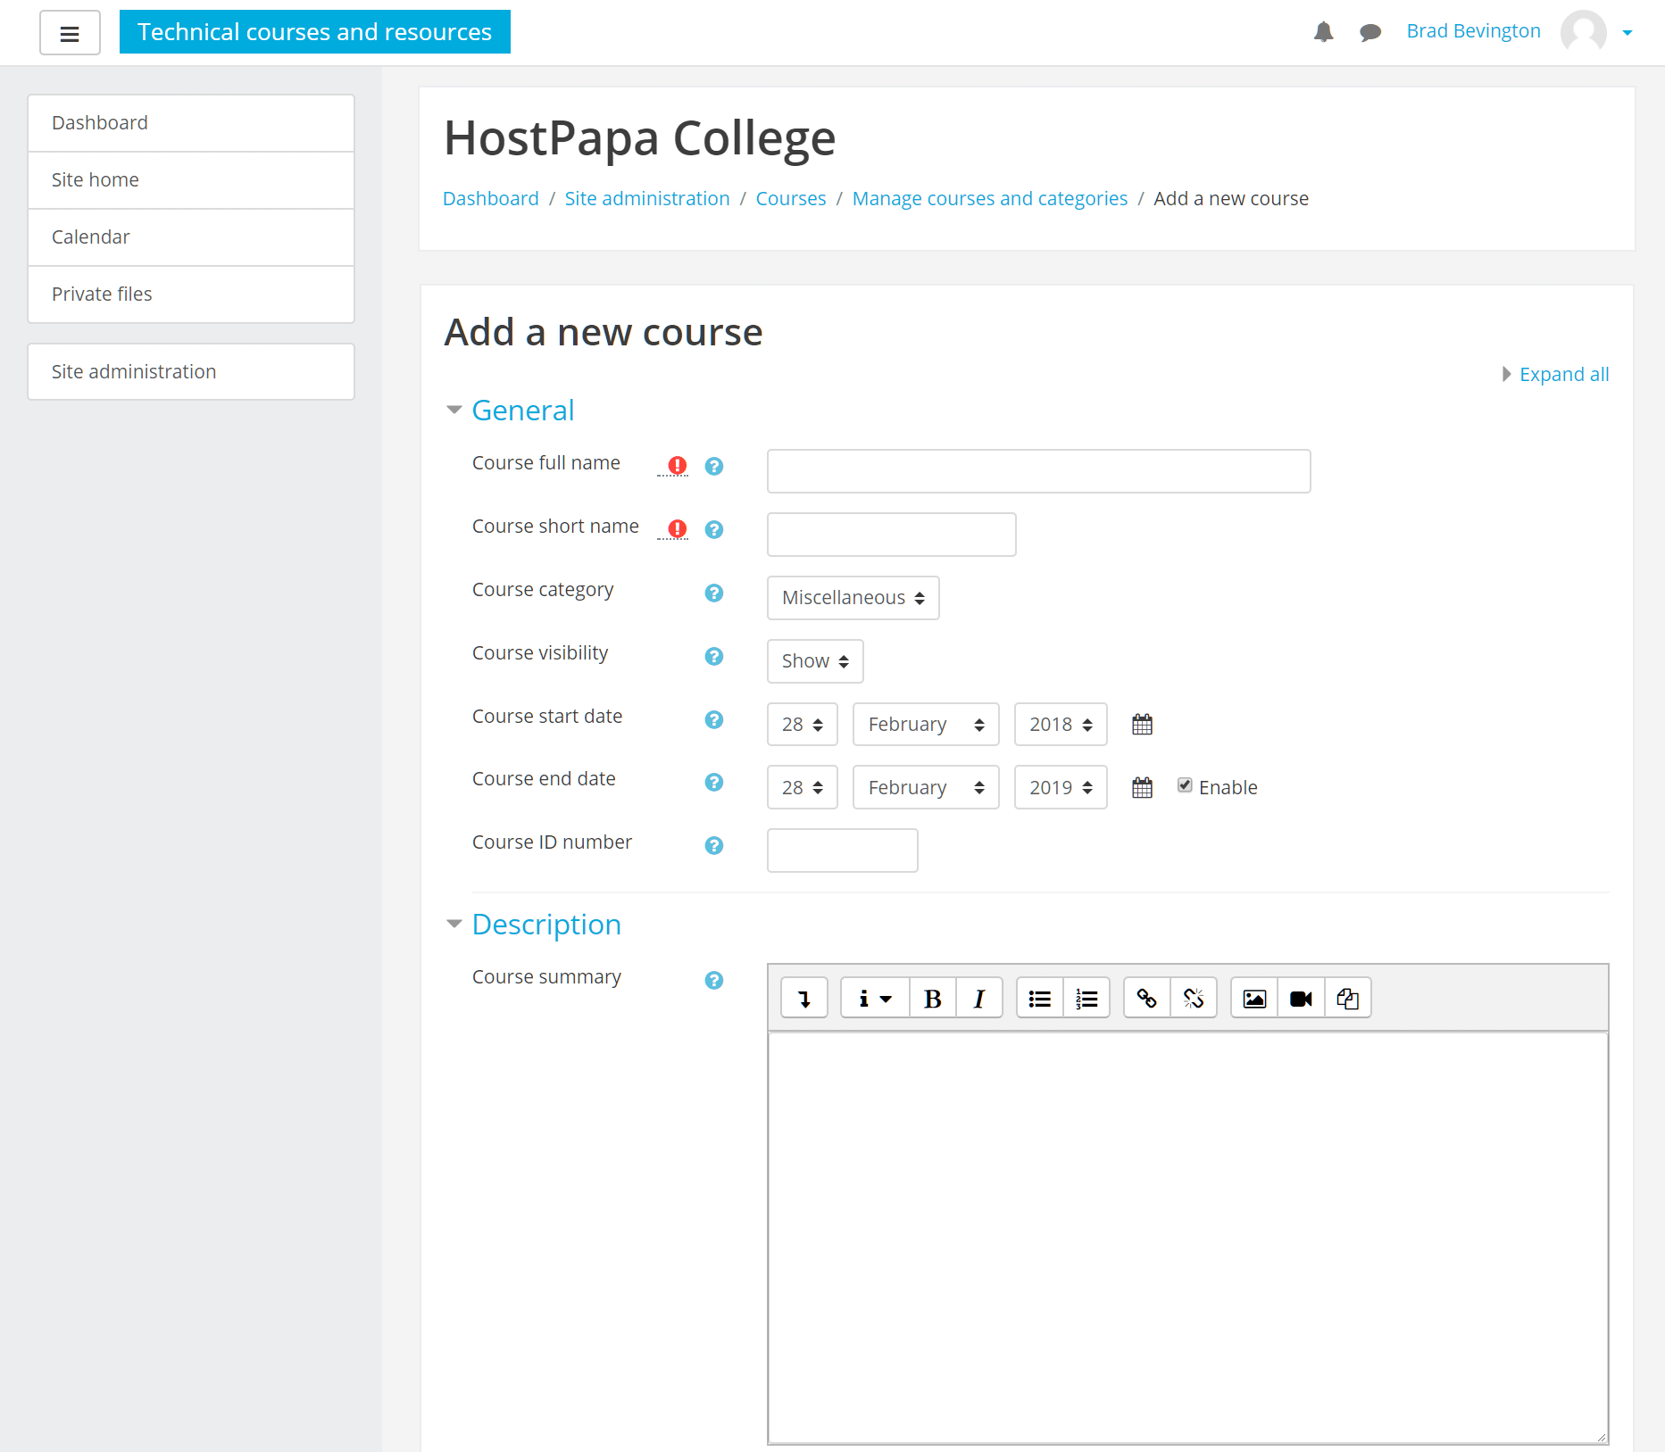Change the end date year 2019 dropdown
Image resolution: width=1665 pixels, height=1452 pixels.
coord(1061,787)
